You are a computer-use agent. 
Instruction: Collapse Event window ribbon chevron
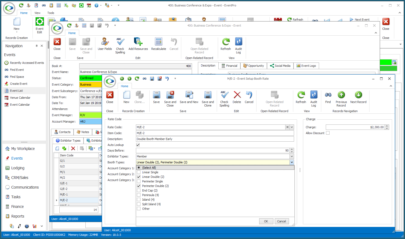point(376,33)
